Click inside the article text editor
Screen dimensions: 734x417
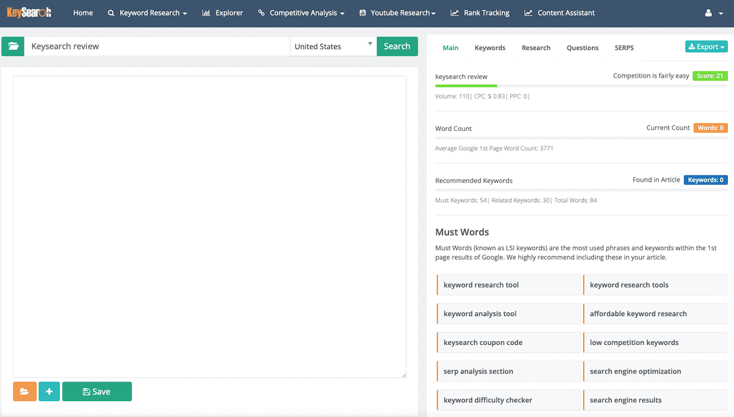(210, 227)
